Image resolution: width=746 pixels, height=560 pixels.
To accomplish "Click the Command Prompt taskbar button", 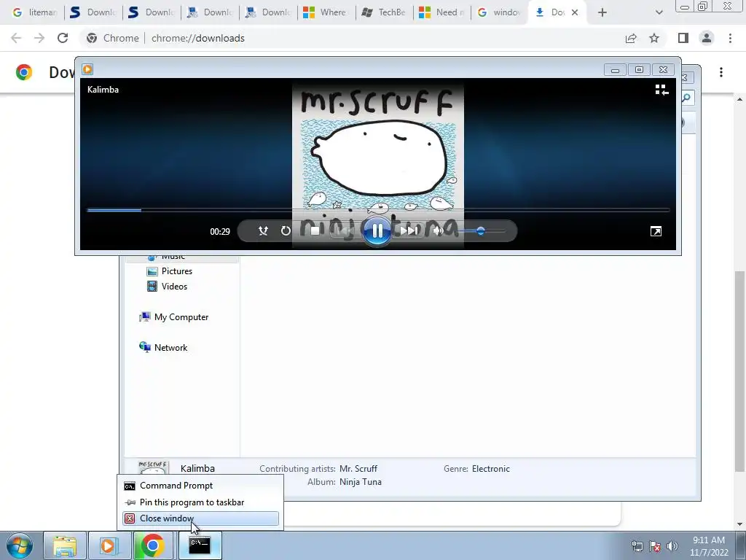I will tap(200, 545).
